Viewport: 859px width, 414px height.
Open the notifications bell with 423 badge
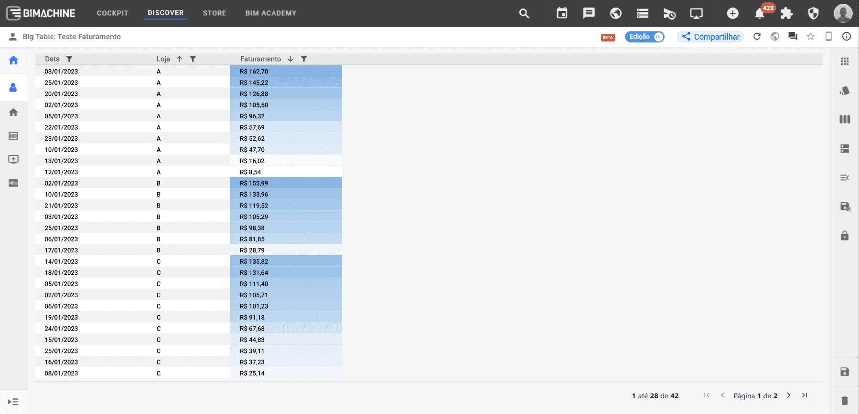(x=760, y=13)
